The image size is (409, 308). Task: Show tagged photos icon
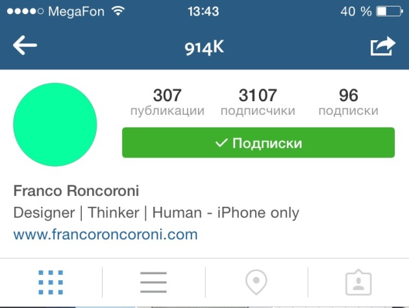(x=358, y=283)
